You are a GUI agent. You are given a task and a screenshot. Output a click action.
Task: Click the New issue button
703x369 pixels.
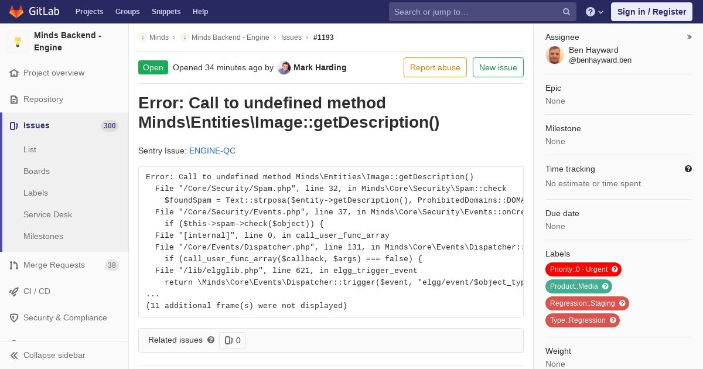[498, 67]
